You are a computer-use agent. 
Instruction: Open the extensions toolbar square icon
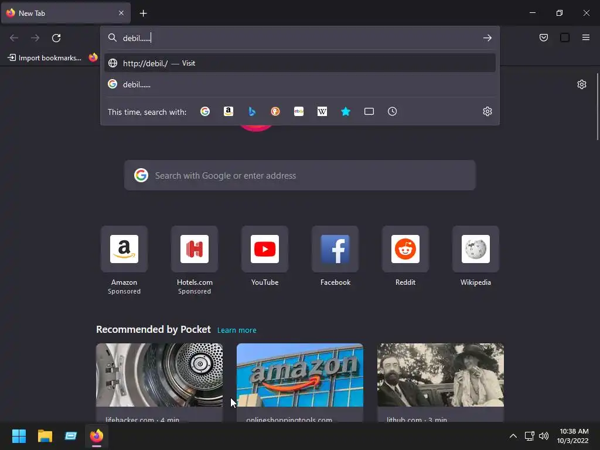tap(565, 37)
